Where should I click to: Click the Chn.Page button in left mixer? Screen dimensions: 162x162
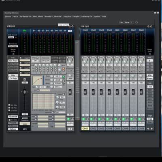[x=13, y=61]
